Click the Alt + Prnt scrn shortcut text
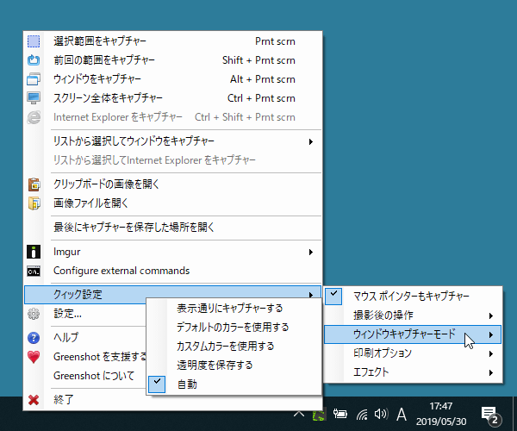 click(263, 79)
